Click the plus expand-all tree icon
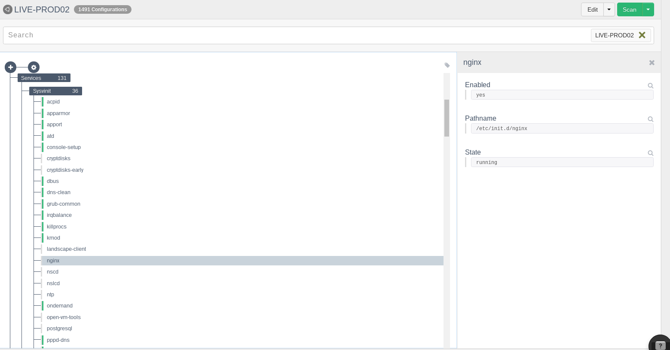The height and width of the screenshot is (350, 670). click(10, 67)
